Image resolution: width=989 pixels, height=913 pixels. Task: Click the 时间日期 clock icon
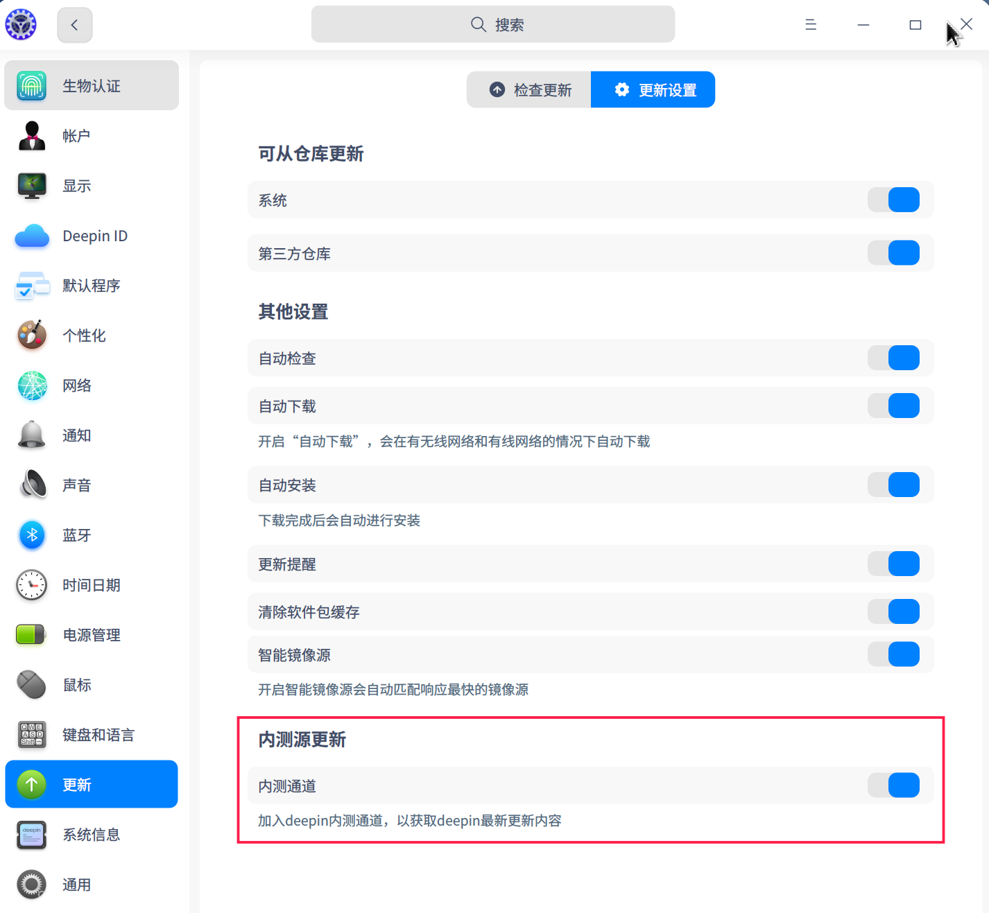(32, 585)
